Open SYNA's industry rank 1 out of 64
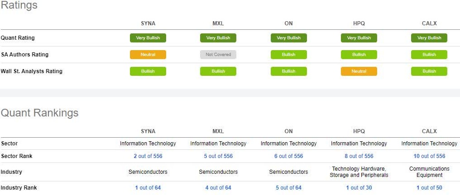 pos(148,188)
